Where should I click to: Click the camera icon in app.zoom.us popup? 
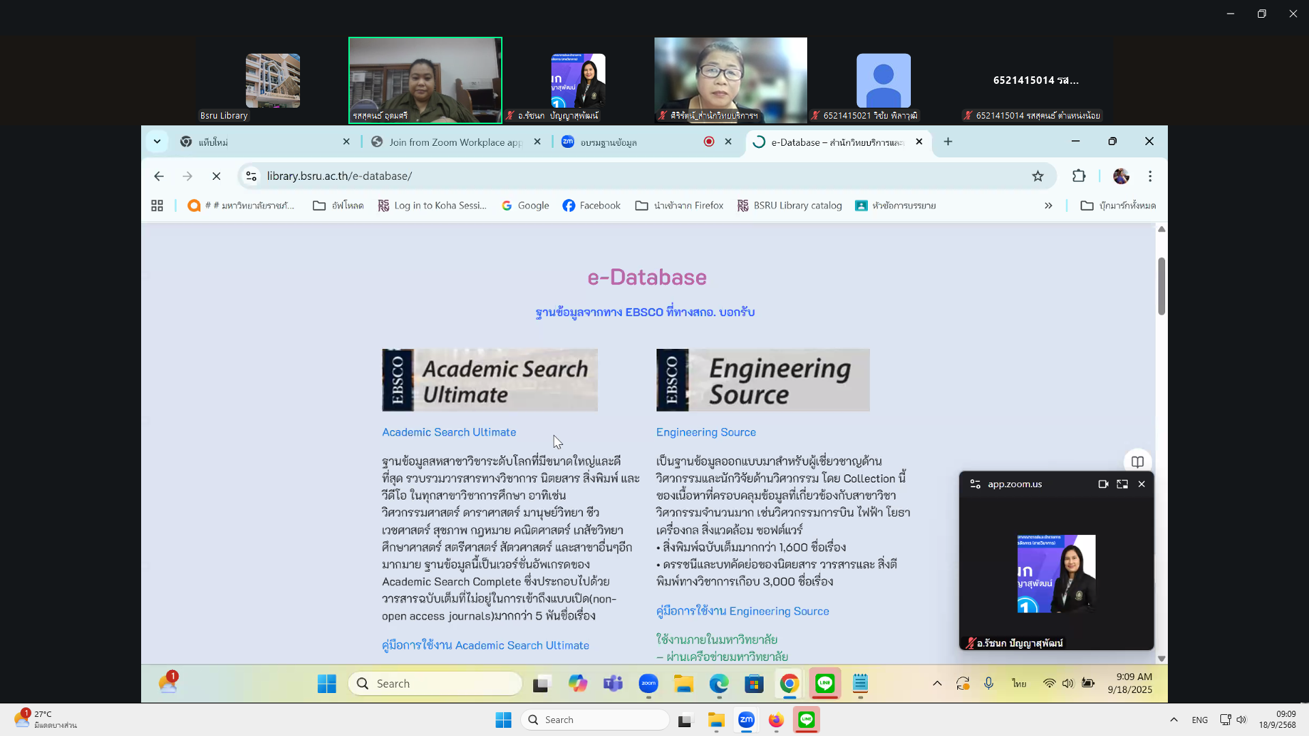point(1103,485)
